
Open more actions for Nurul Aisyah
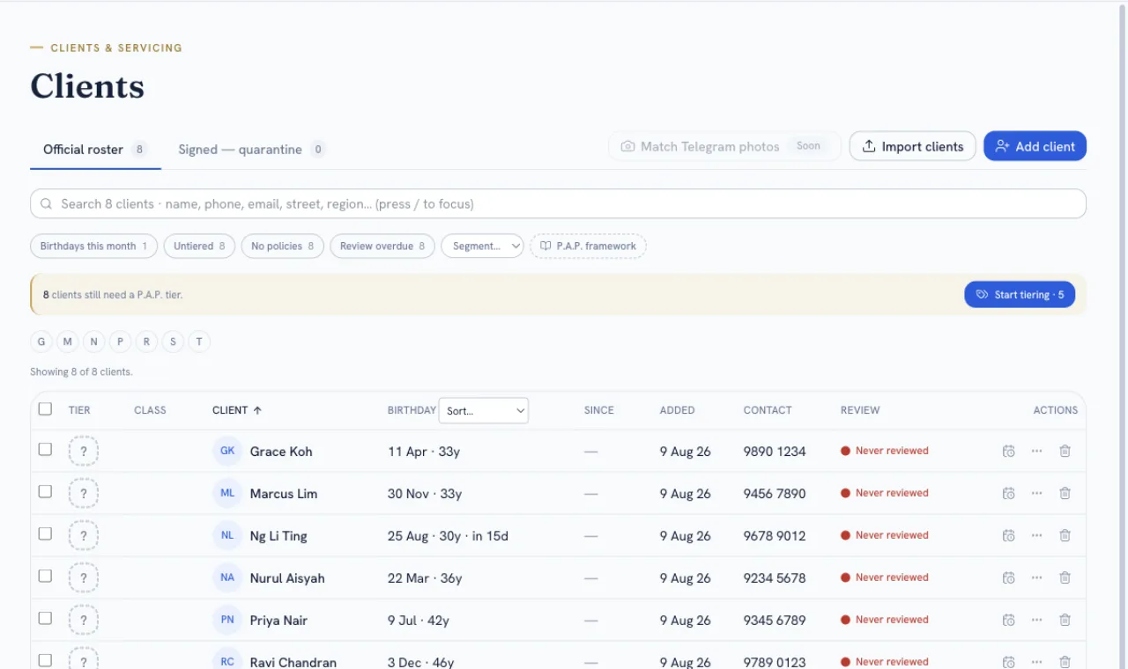(1036, 578)
